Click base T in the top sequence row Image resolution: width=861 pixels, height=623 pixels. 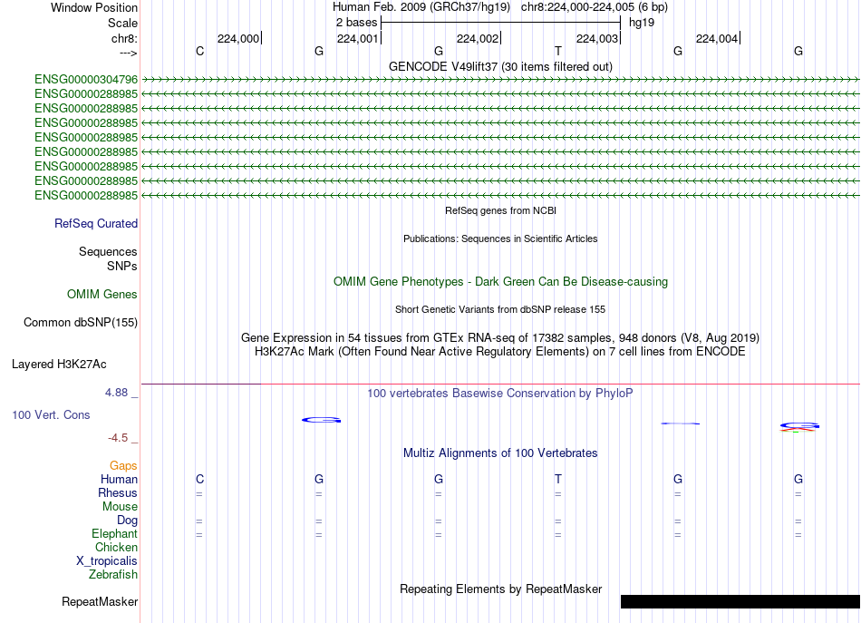tap(558, 51)
